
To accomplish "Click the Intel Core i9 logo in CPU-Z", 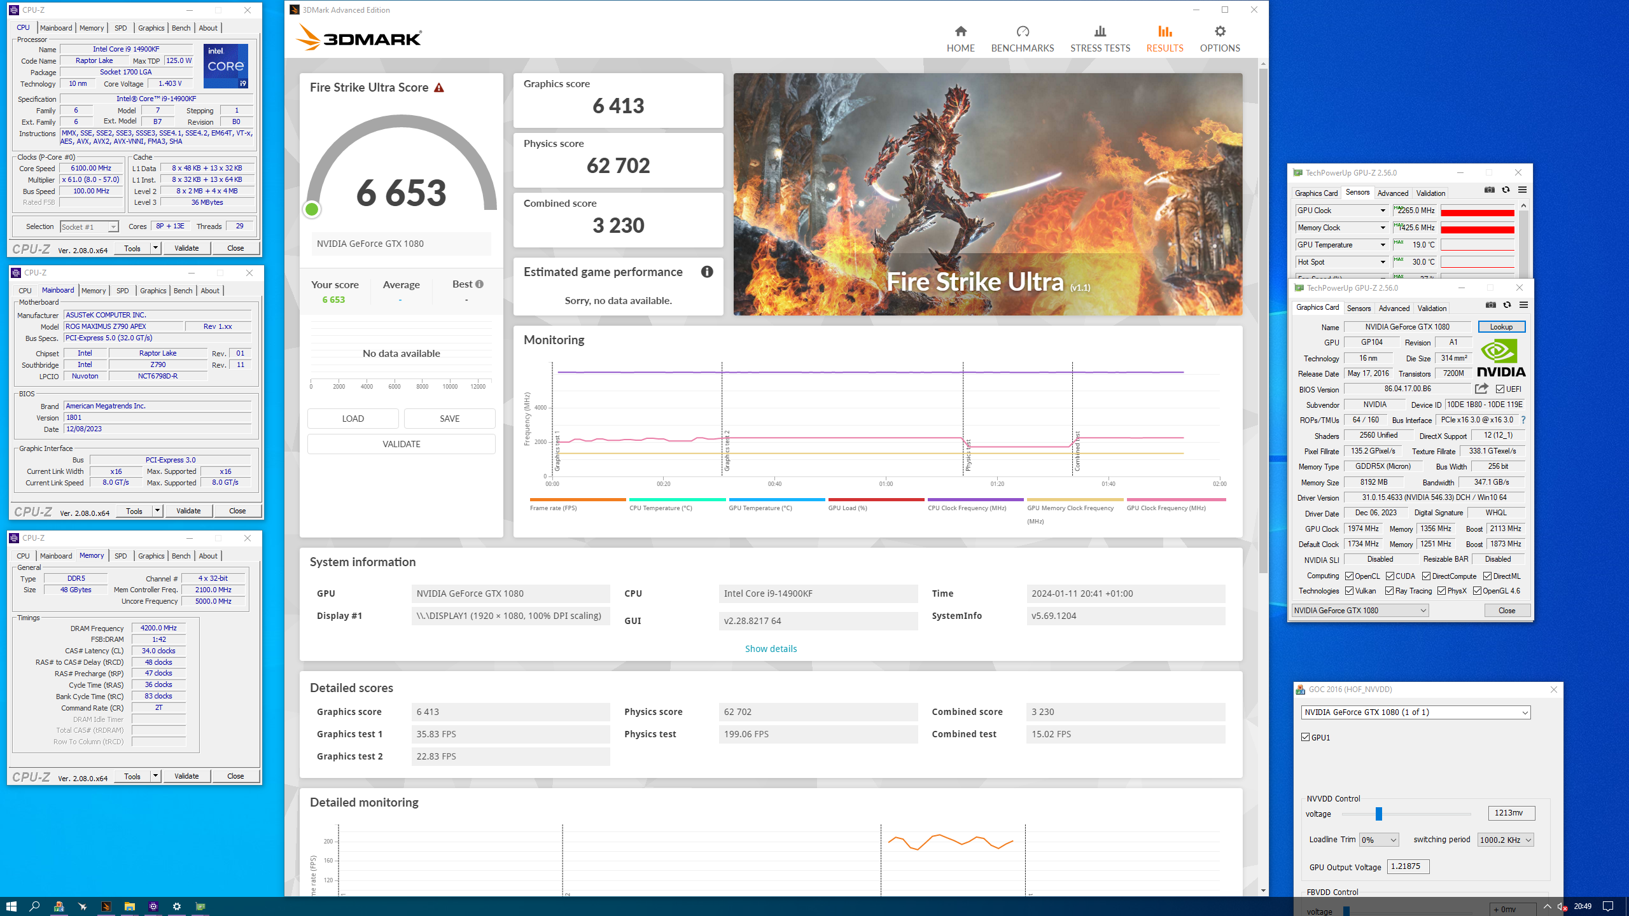I will pos(226,66).
